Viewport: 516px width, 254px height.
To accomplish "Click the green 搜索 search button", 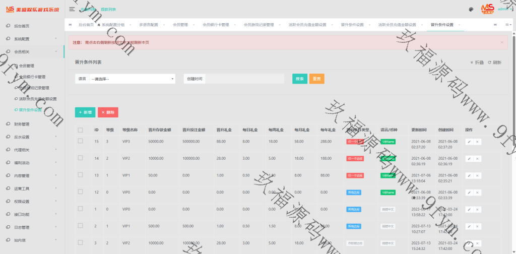I will [299, 79].
